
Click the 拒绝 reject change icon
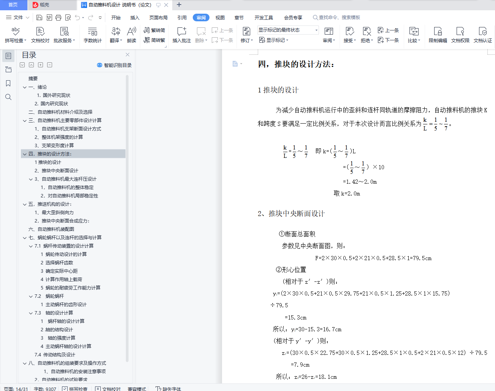click(x=366, y=32)
